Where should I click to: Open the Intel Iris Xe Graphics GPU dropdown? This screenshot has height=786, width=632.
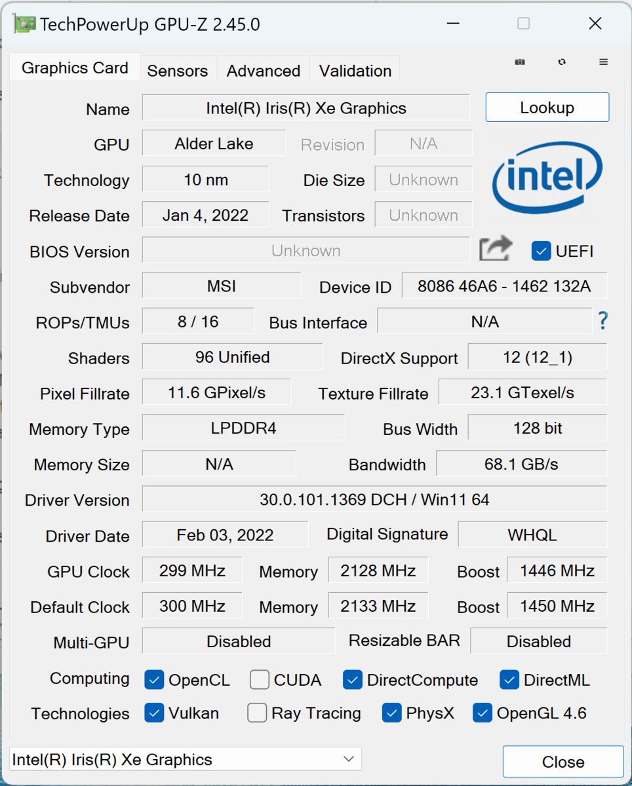click(x=185, y=760)
